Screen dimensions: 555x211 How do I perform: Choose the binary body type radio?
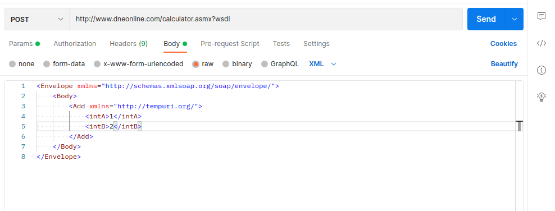click(x=226, y=64)
